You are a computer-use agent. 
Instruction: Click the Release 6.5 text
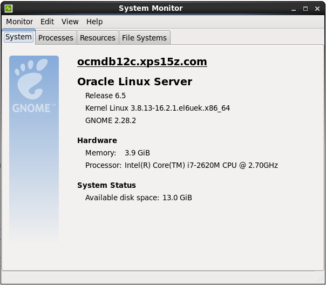click(105, 96)
